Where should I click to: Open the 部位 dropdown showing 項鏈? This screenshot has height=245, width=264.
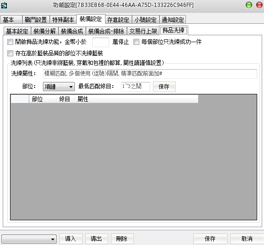pyautogui.click(x=59, y=87)
